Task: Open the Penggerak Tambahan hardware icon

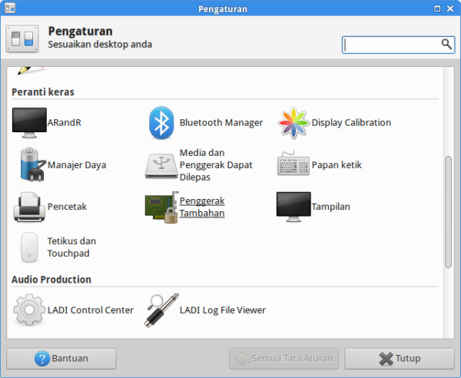Action: coord(161,207)
